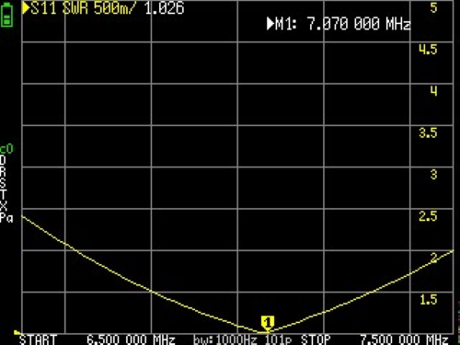Click the scale label 5 on axis

pos(433,7)
